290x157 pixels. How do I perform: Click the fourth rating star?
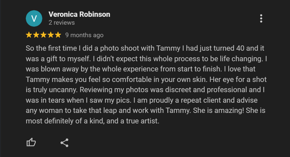[51, 35]
